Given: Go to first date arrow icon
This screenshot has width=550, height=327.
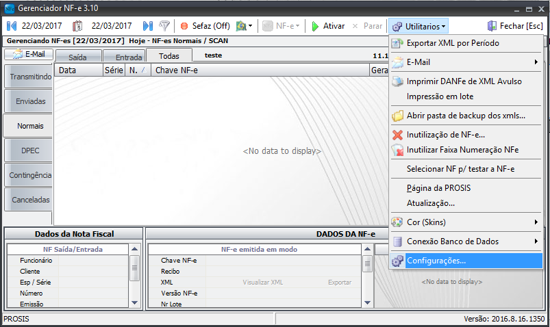Looking at the screenshot, I should (x=12, y=26).
